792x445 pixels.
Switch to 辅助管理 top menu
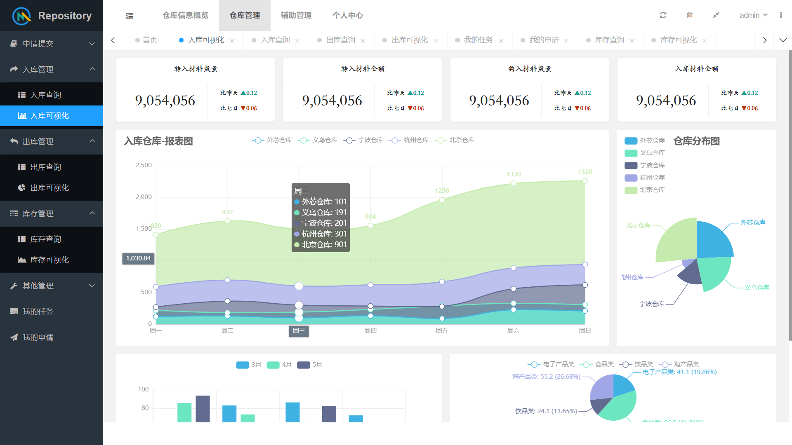[296, 15]
